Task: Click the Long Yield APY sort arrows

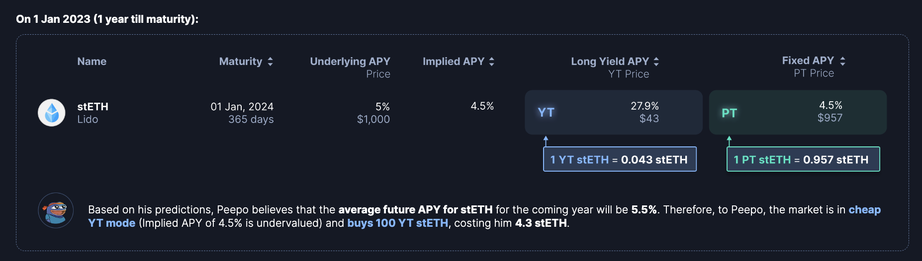Action: 656,62
